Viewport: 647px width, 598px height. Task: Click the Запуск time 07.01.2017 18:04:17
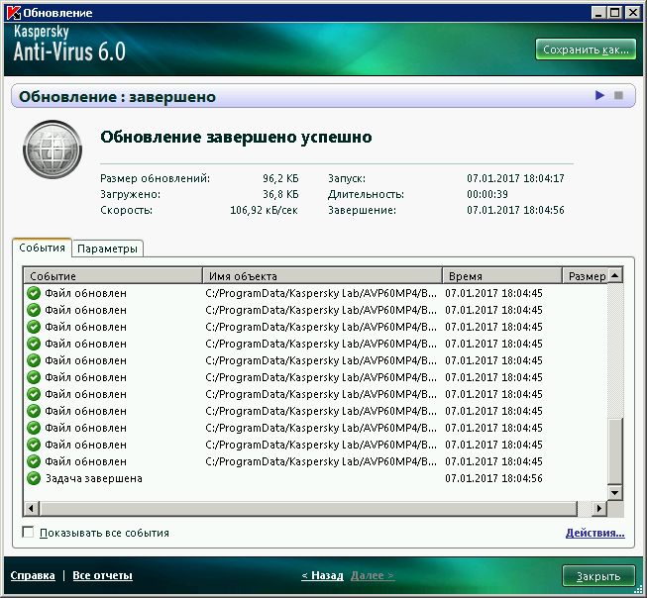[515, 178]
